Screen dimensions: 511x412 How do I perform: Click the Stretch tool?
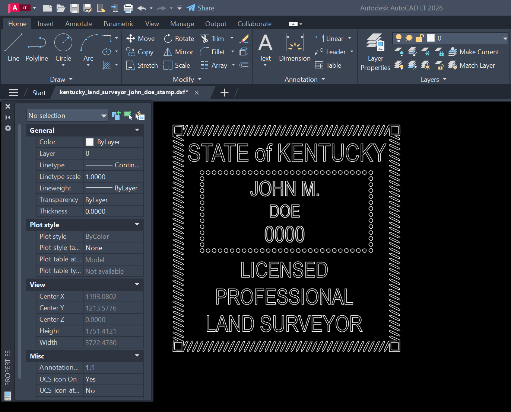click(142, 65)
